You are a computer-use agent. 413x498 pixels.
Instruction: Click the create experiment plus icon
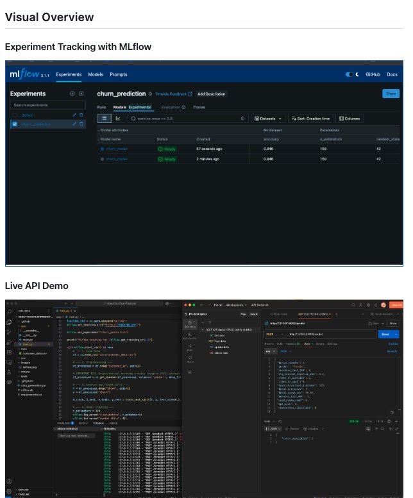click(72, 94)
